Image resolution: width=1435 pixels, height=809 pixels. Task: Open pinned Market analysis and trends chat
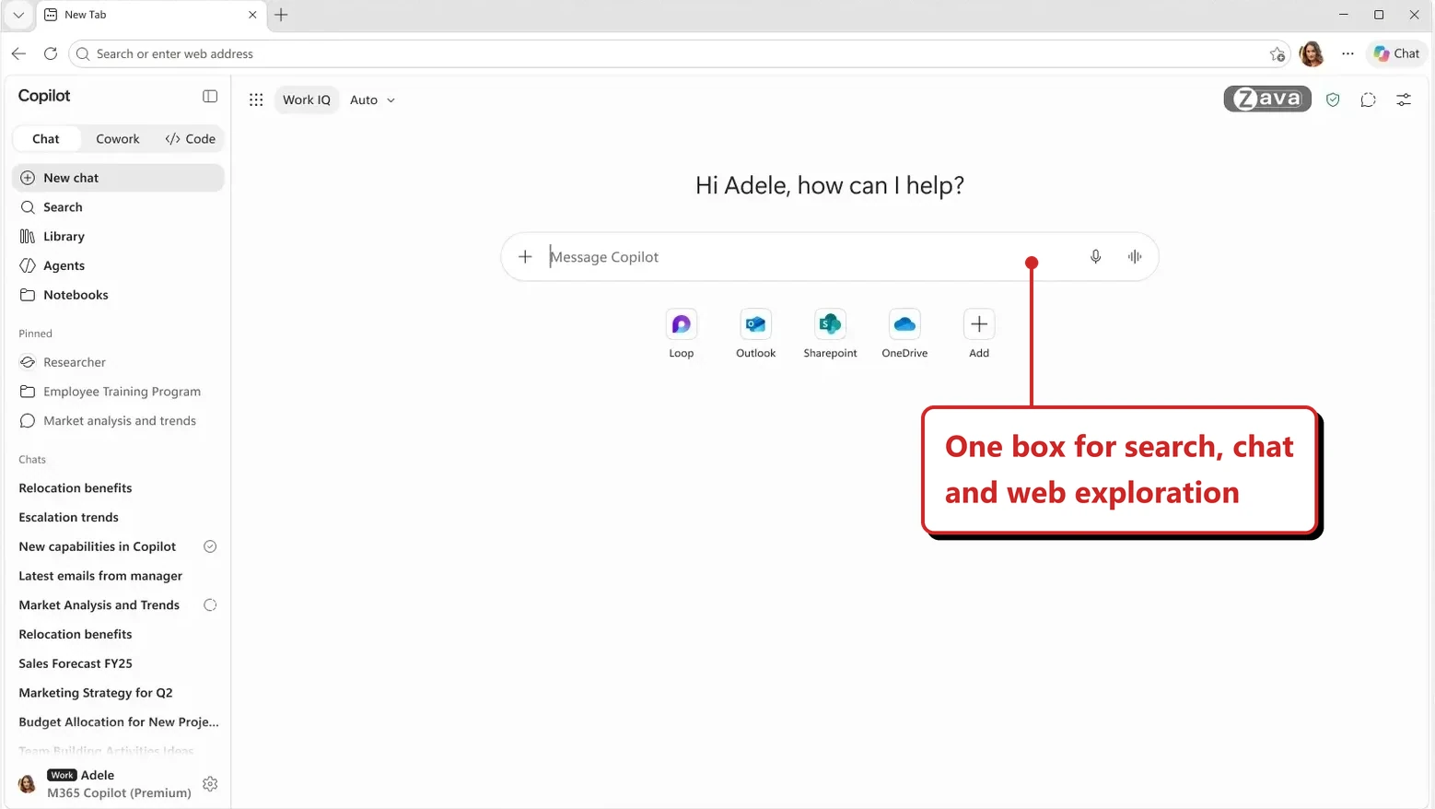coord(118,421)
